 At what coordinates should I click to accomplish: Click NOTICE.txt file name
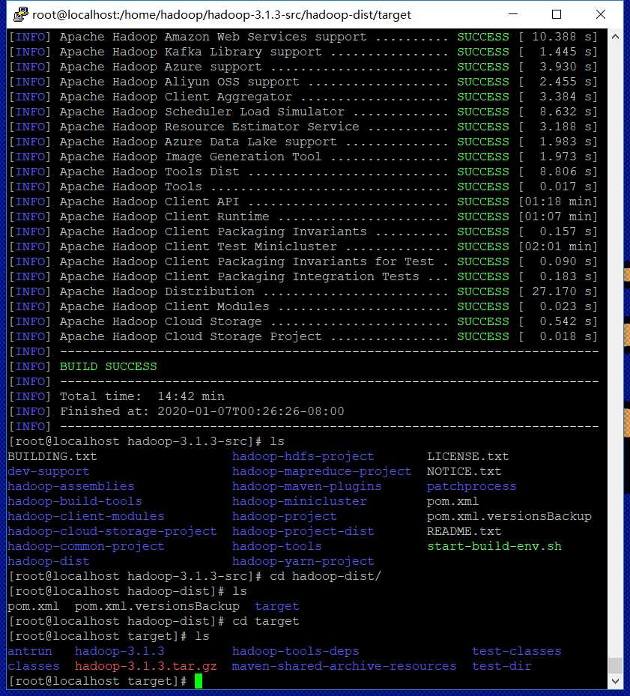click(464, 471)
